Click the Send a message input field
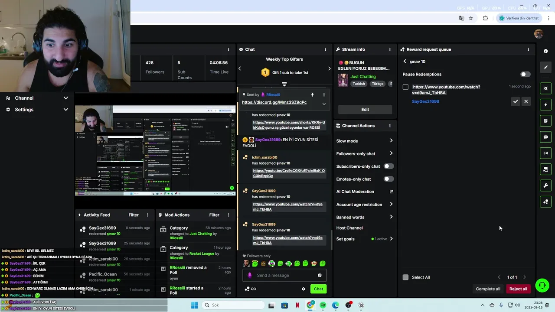The image size is (555, 312). point(284,275)
